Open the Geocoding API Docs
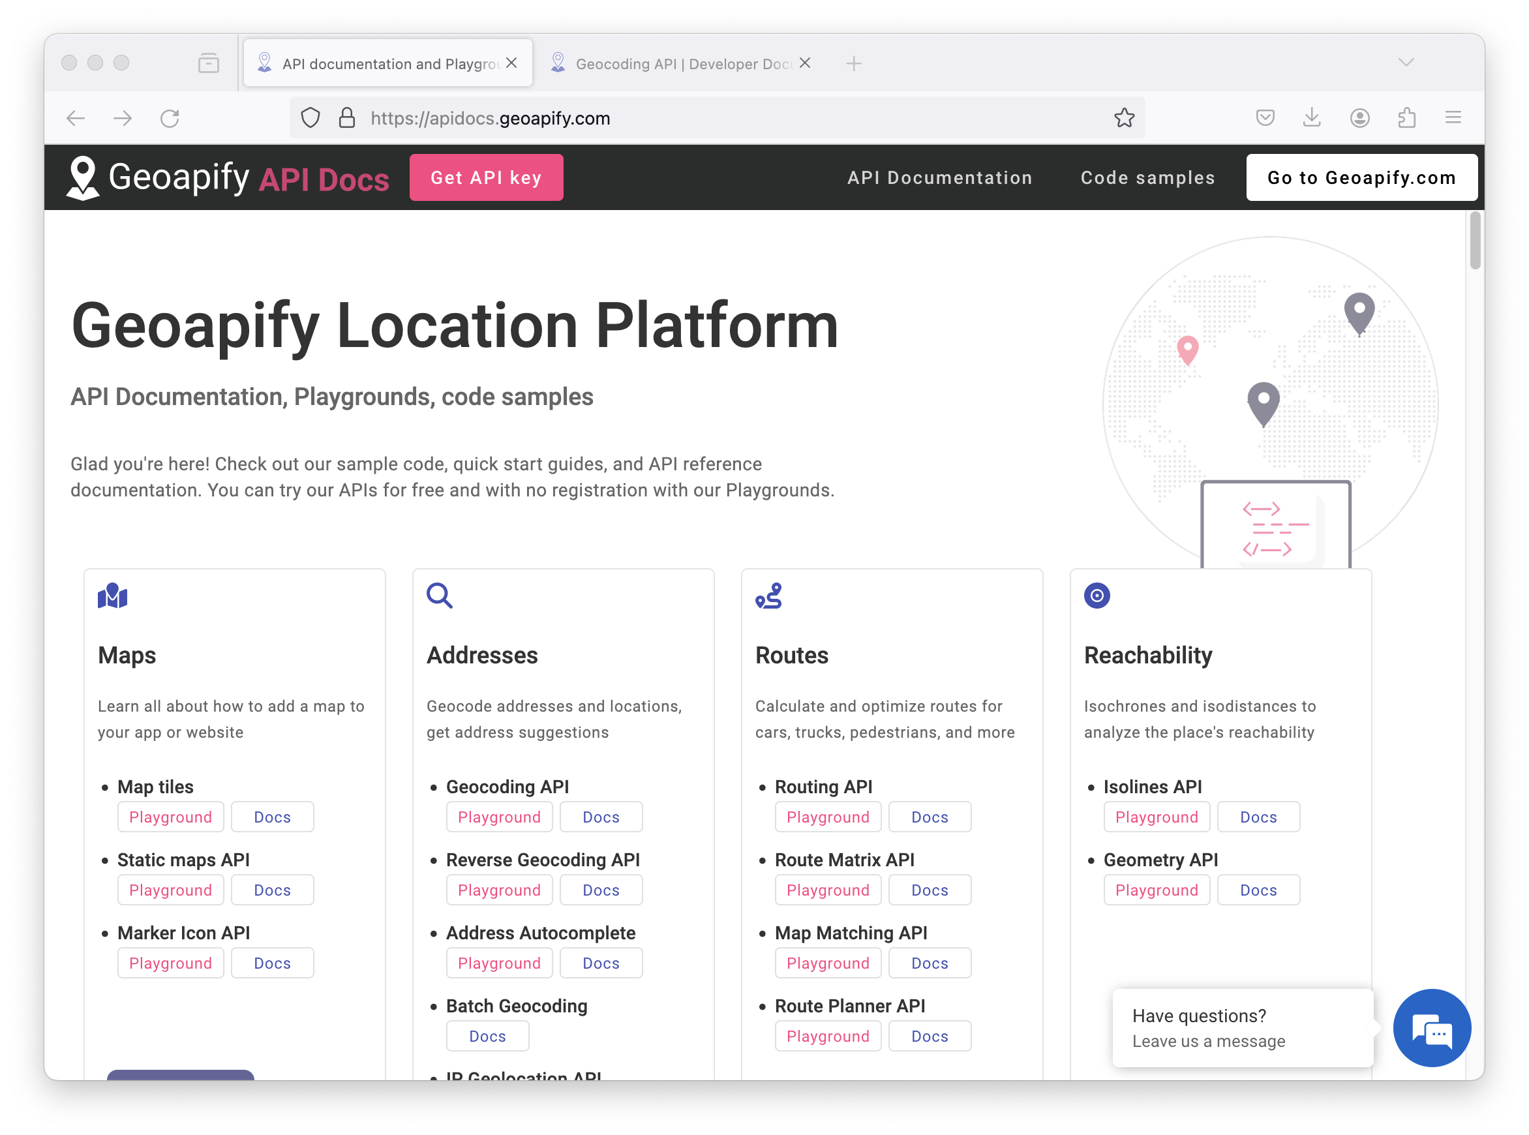Image resolution: width=1529 pixels, height=1135 pixels. [601, 817]
